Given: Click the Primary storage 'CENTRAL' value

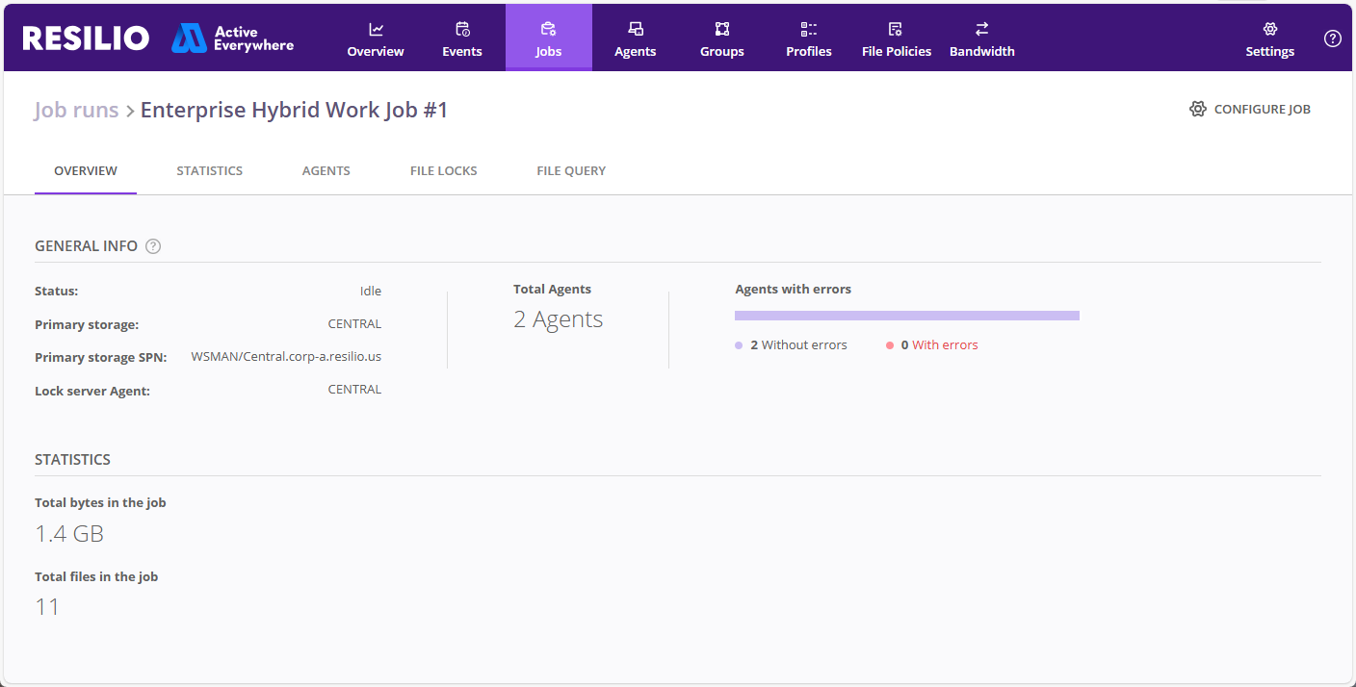Looking at the screenshot, I should (354, 324).
